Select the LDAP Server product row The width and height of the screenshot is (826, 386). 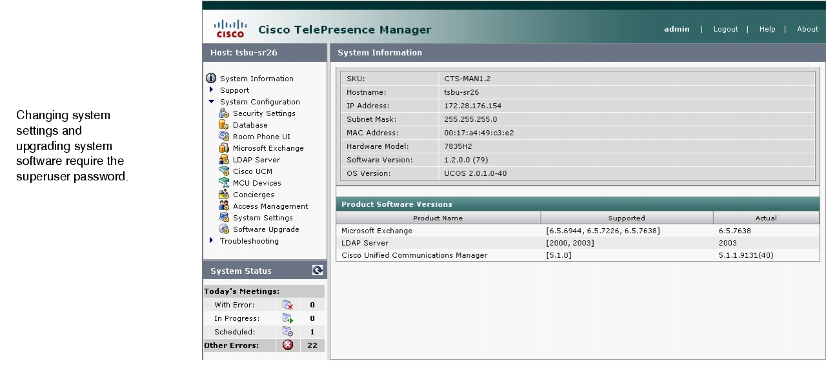tap(578, 243)
